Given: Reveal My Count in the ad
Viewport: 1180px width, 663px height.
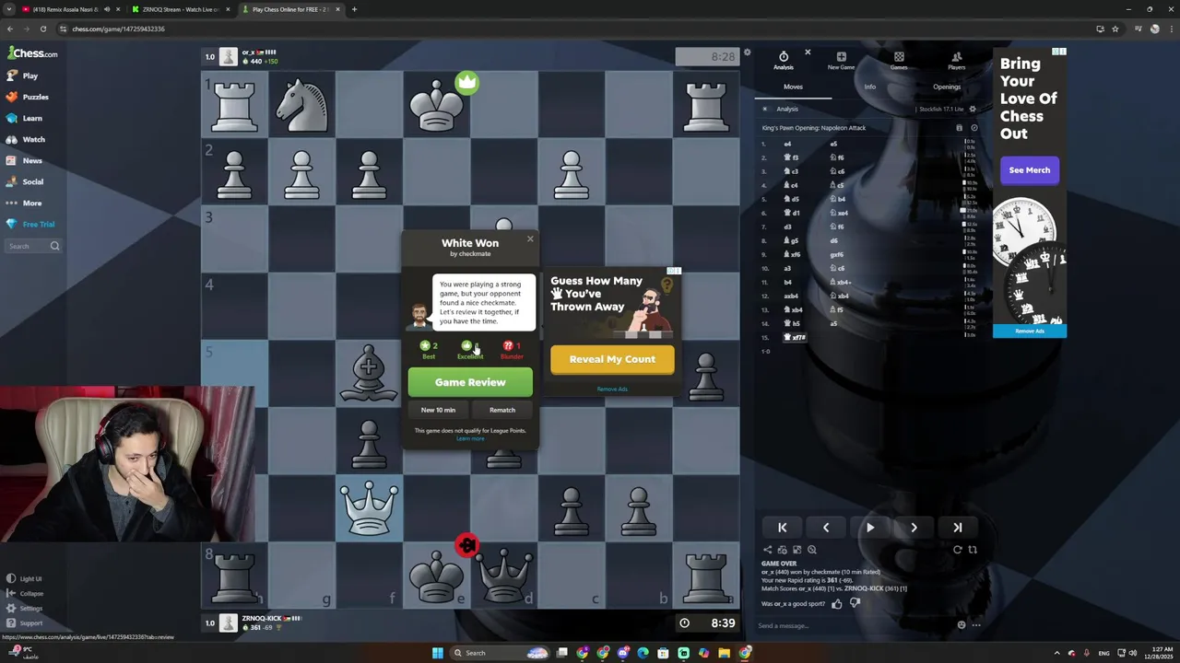Looking at the screenshot, I should pos(612,359).
